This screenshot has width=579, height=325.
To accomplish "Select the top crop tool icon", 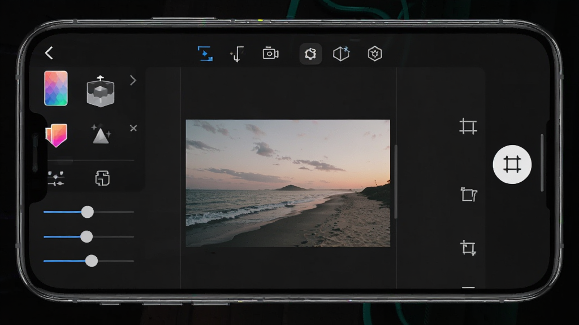I will pos(468,127).
